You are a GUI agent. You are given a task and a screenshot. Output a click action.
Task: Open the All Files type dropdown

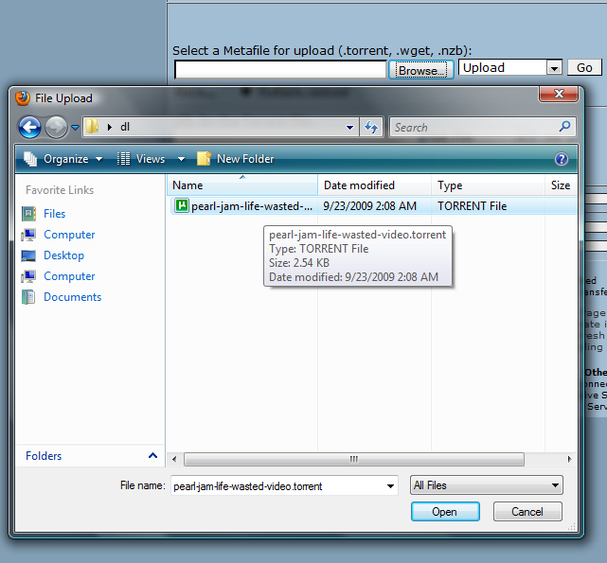[x=487, y=485]
